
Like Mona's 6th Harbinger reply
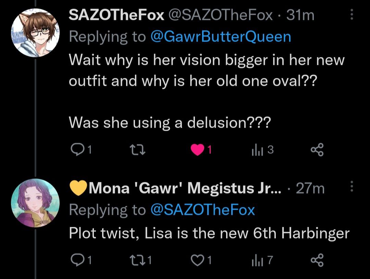197,260
